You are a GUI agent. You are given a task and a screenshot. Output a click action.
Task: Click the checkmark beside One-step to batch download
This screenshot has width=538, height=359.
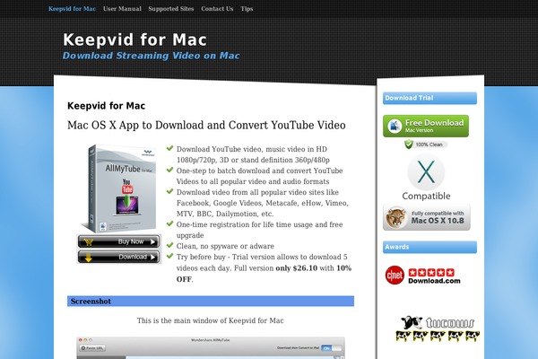(x=169, y=170)
